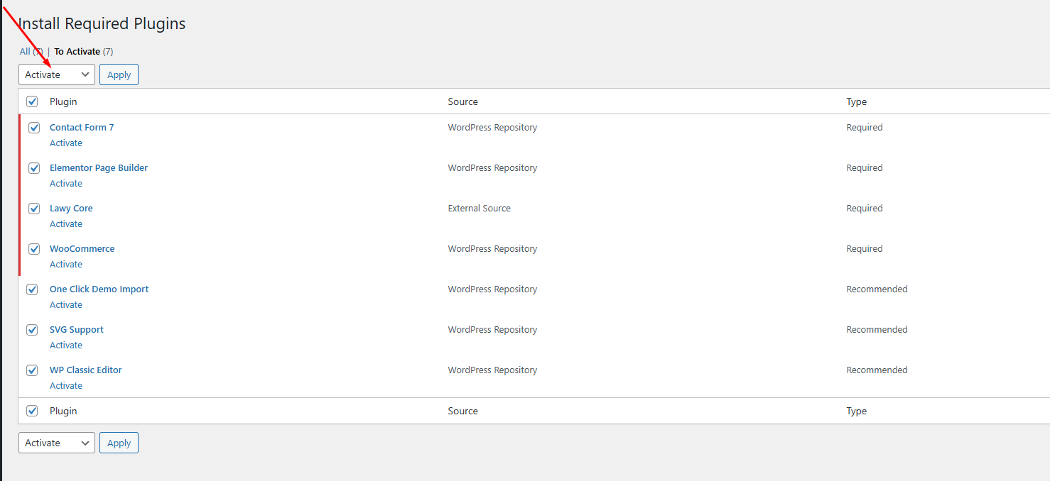The image size is (1050, 481).
Task: Open the WP Classic Editor plugin link
Action: 86,370
